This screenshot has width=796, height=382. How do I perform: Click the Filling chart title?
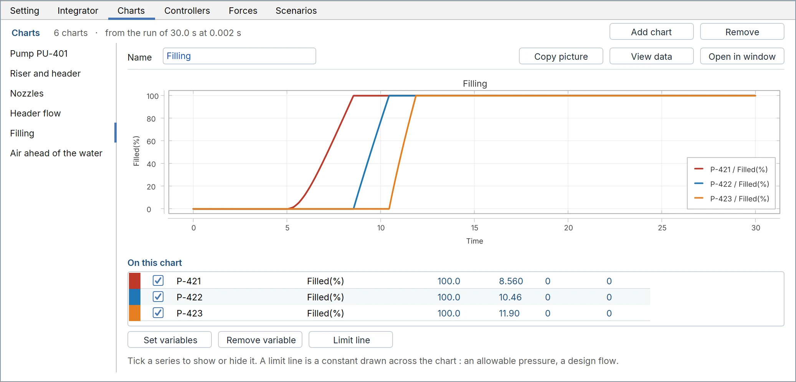[475, 84]
